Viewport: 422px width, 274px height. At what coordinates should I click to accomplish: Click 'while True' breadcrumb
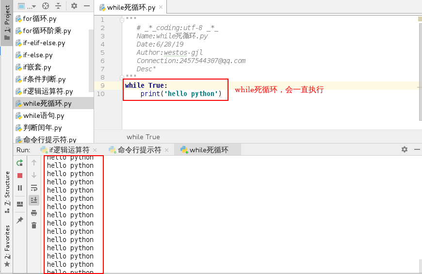(x=143, y=137)
